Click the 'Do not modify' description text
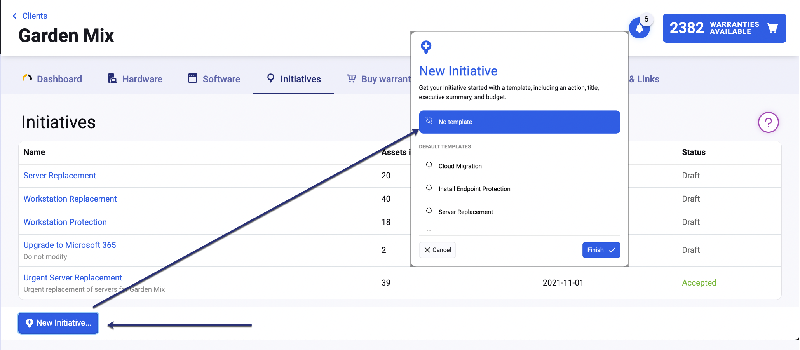 click(45, 257)
